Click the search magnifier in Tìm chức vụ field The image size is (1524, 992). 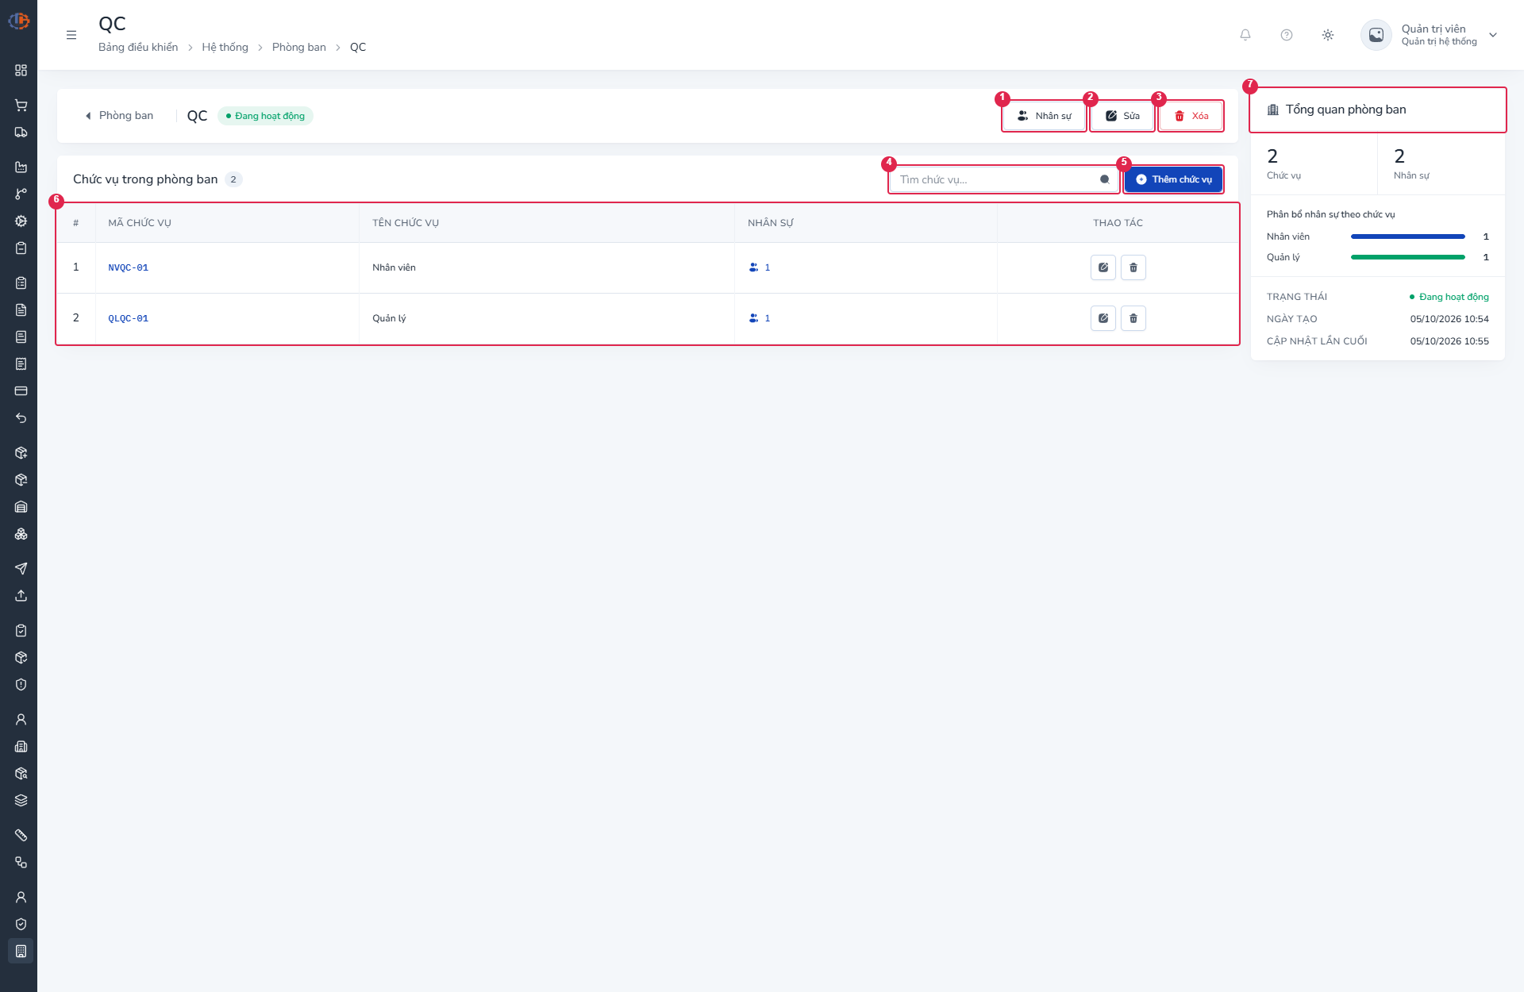coord(1105,179)
